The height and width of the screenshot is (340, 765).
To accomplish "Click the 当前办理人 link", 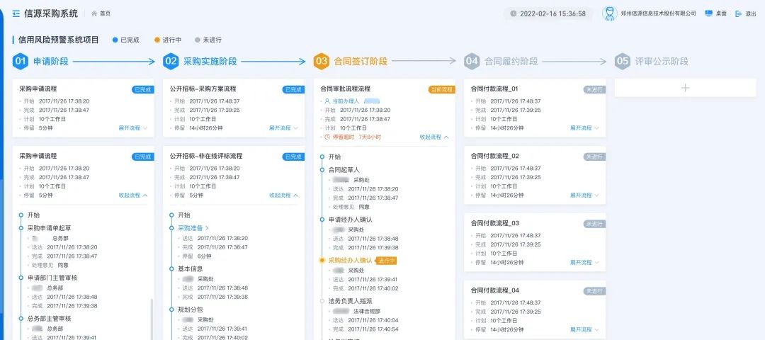I will click(345, 101).
